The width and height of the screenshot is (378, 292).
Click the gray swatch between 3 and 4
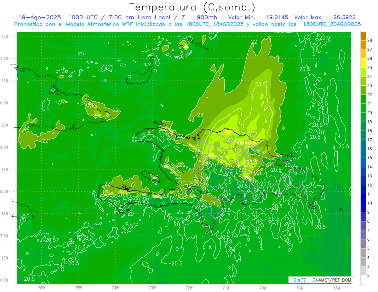[363, 262]
